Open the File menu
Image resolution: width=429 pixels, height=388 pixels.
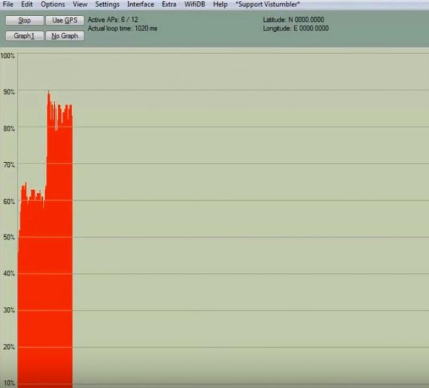pos(8,5)
